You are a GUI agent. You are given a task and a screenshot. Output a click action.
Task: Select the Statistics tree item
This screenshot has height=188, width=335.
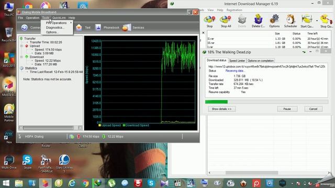coord(31,68)
